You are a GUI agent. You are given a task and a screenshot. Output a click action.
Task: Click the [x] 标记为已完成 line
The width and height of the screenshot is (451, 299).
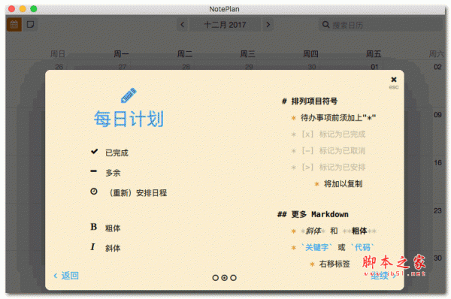tap(328, 134)
